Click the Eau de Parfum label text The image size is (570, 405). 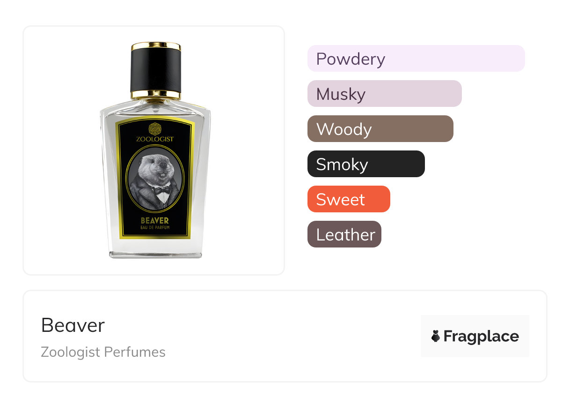[x=154, y=228]
